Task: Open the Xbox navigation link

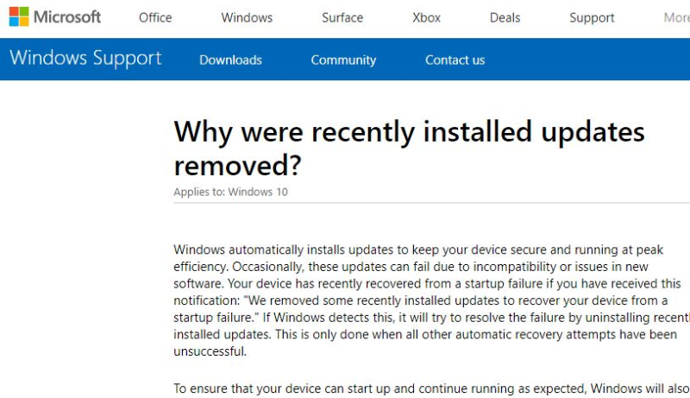Action: pos(427,17)
